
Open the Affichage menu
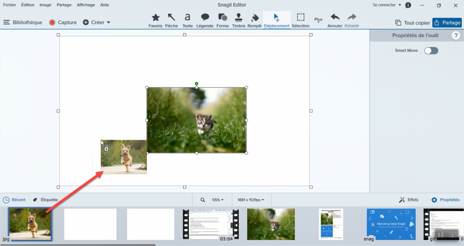click(86, 5)
